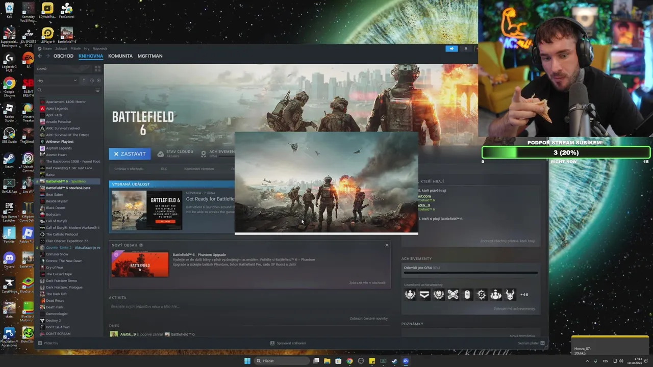This screenshot has width=653, height=367.
Task: Select Atomic Heart in the game list
Action: point(56,155)
